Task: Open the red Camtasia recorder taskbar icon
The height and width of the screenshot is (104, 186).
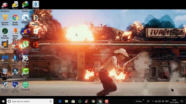Action: (x=107, y=101)
